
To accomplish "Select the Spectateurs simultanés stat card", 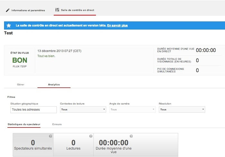I will [33, 145].
